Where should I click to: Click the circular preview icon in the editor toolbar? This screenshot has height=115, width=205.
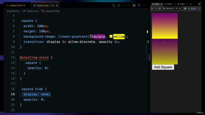(134, 5)
